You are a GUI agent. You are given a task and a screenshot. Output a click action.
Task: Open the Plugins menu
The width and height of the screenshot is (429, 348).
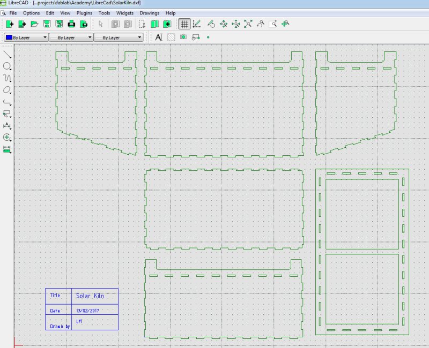point(84,13)
